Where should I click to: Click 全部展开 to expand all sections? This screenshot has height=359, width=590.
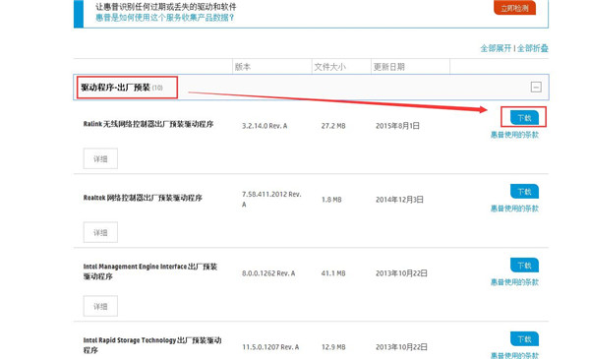tap(496, 48)
